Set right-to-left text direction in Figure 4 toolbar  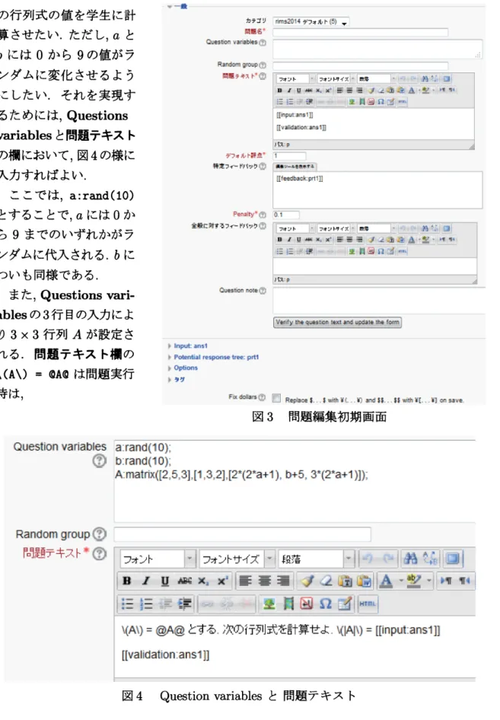(465, 581)
